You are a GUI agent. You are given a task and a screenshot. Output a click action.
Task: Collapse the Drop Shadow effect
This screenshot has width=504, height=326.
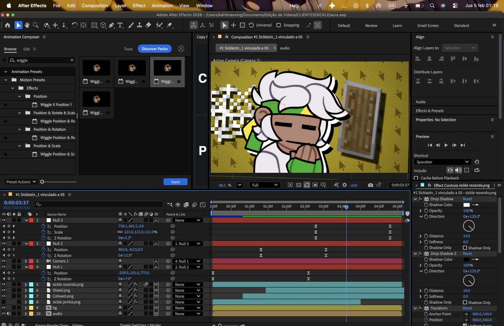(x=416, y=199)
